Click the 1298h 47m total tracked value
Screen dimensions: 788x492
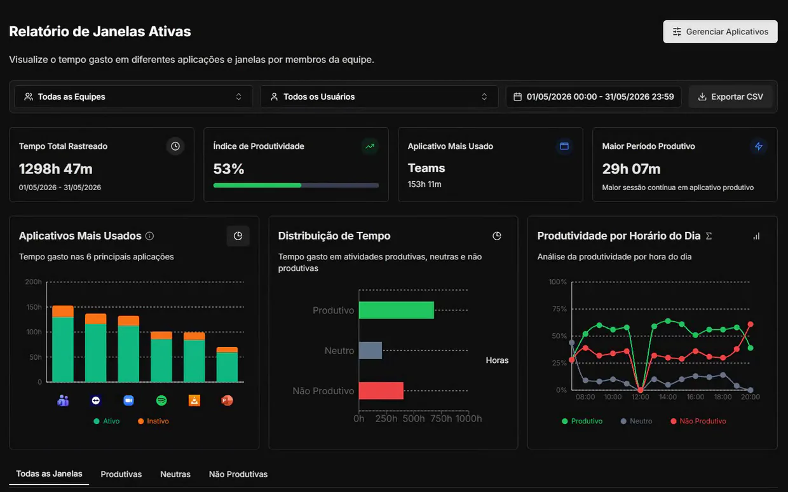[56, 169]
